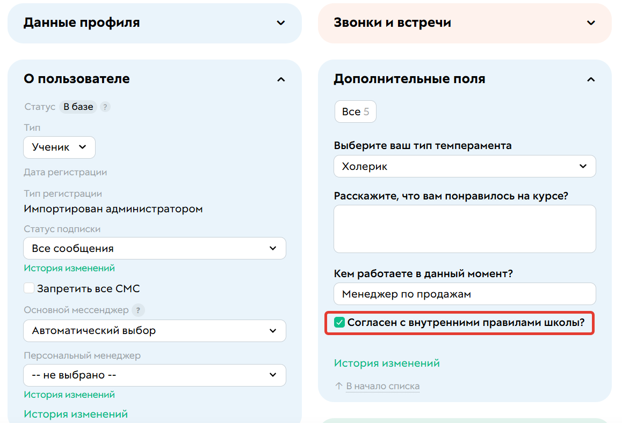Click the question mark icon next to status "В базе"
Image resolution: width=622 pixels, height=423 pixels.
tap(105, 107)
